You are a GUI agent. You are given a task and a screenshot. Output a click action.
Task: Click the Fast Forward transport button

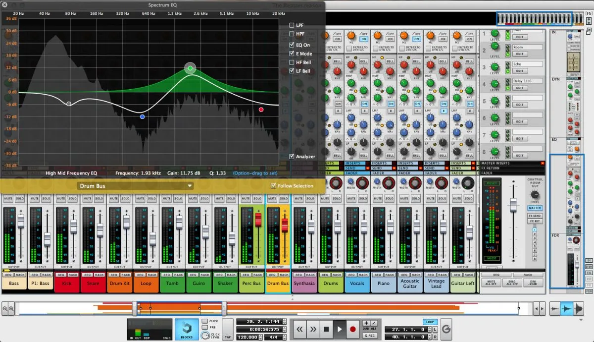(x=313, y=329)
